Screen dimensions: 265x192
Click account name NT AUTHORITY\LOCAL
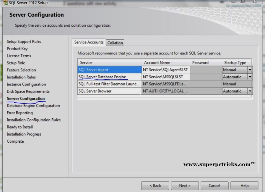click(166, 91)
